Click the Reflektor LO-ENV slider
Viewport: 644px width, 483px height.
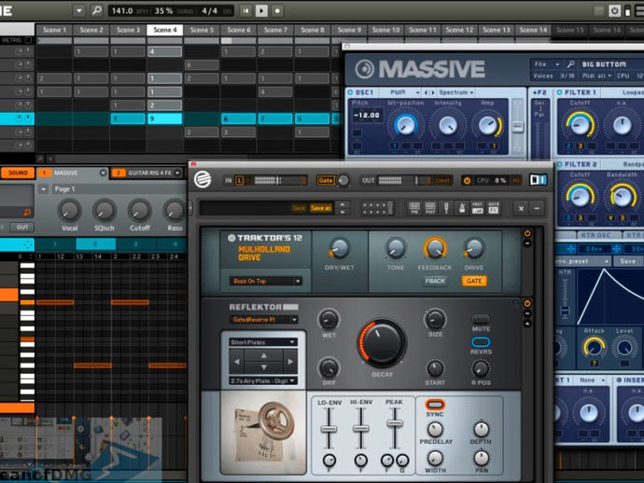[329, 429]
